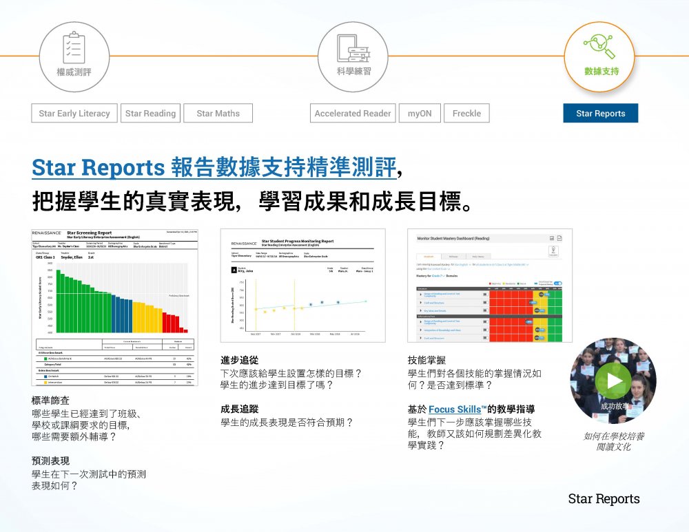Switch to the Star Reading tab
Screen dimensions: 689x532
(150, 114)
